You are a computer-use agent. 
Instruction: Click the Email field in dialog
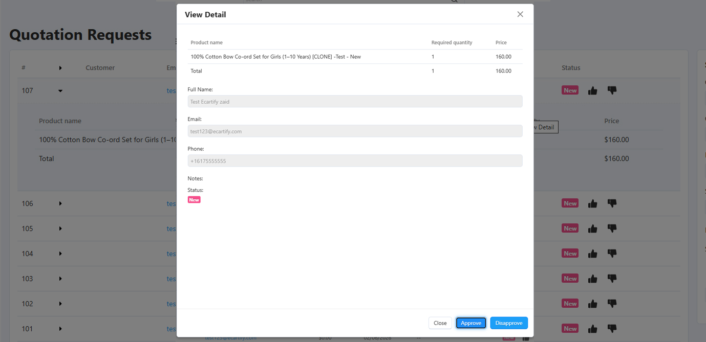coord(355,131)
